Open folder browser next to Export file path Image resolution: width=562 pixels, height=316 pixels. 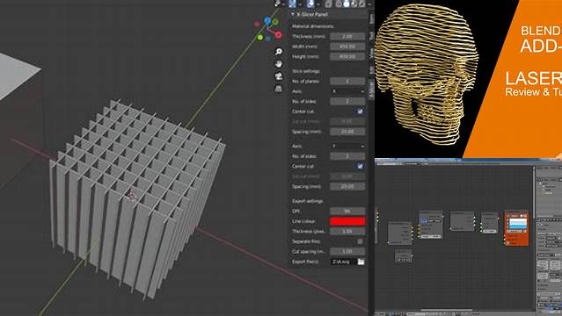pyautogui.click(x=361, y=262)
